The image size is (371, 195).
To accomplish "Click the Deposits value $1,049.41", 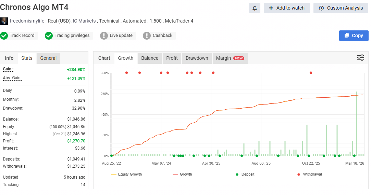I will (x=76, y=159).
